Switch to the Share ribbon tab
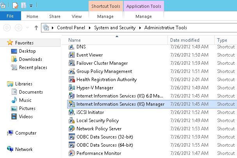This screenshot has height=158, width=237. coord(55,16)
